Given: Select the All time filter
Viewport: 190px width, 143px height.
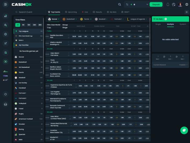Looking at the screenshot, I should [18, 25].
